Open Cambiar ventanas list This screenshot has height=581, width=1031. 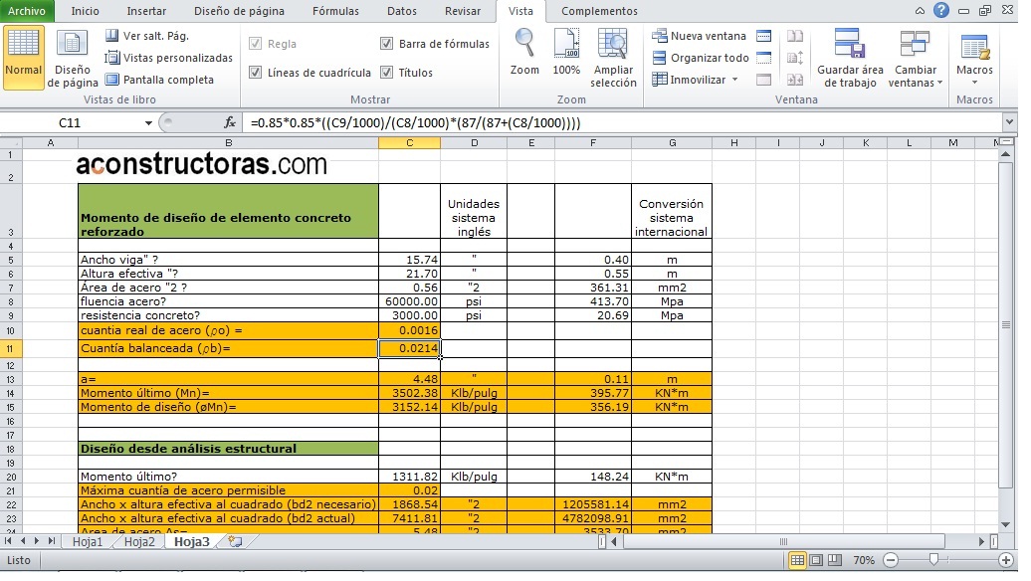(x=915, y=58)
